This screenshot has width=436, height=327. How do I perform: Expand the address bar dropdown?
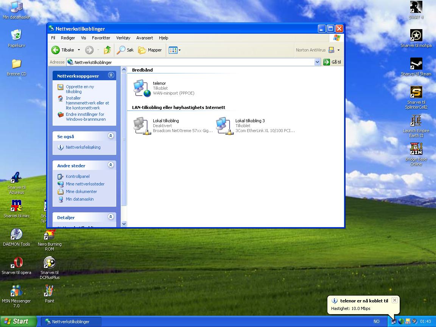317,62
